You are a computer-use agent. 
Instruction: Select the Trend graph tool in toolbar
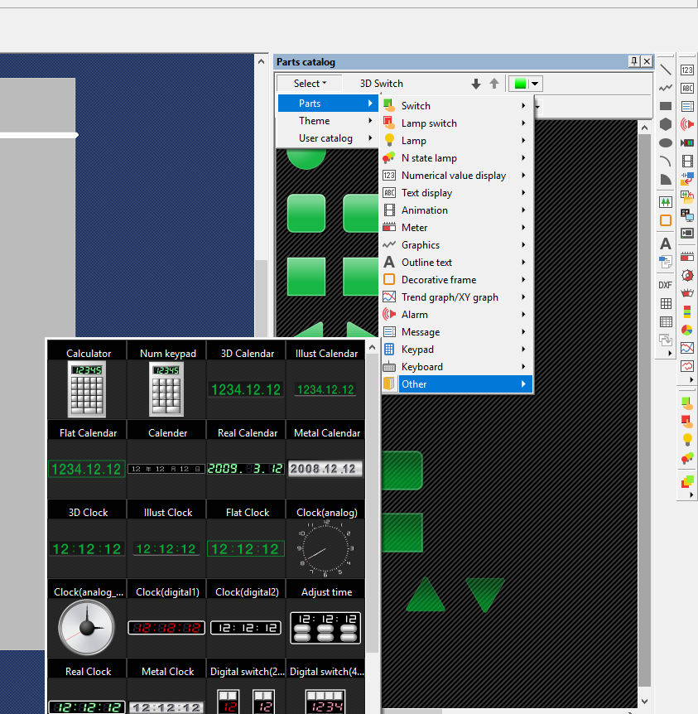click(687, 348)
